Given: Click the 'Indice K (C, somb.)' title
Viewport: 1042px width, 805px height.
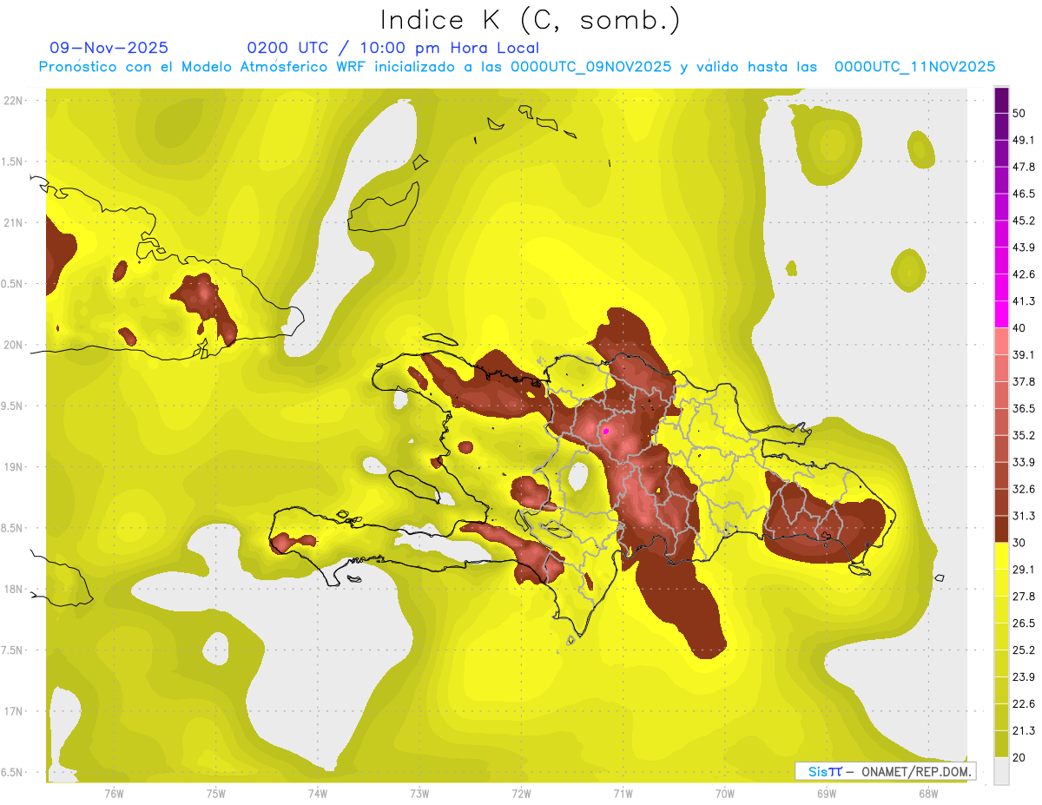Looking at the screenshot, I should coord(531,21).
